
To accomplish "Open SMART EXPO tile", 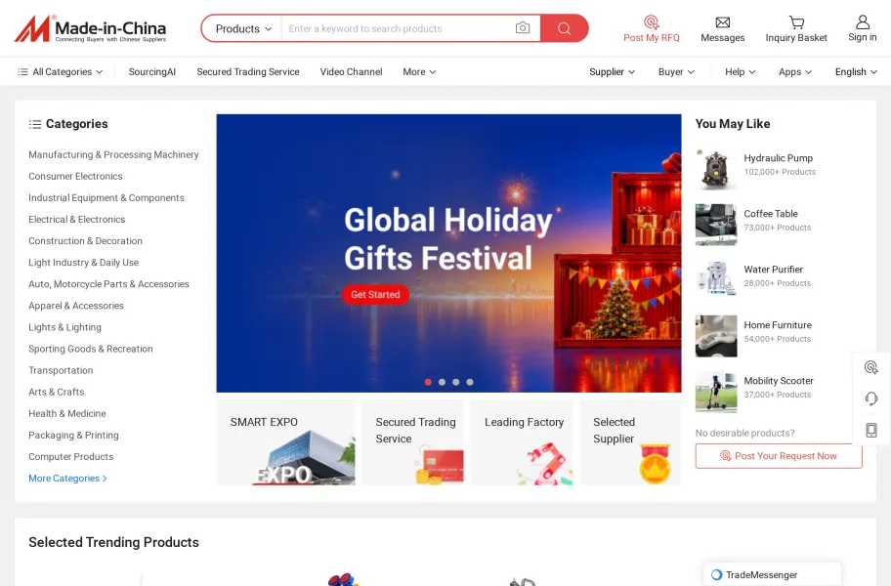I will pyautogui.click(x=286, y=442).
